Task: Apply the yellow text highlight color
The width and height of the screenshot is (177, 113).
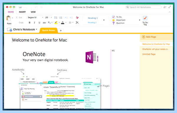Action: point(56,23)
